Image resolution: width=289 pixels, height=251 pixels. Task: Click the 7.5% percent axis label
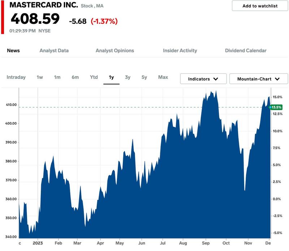pos(276,148)
